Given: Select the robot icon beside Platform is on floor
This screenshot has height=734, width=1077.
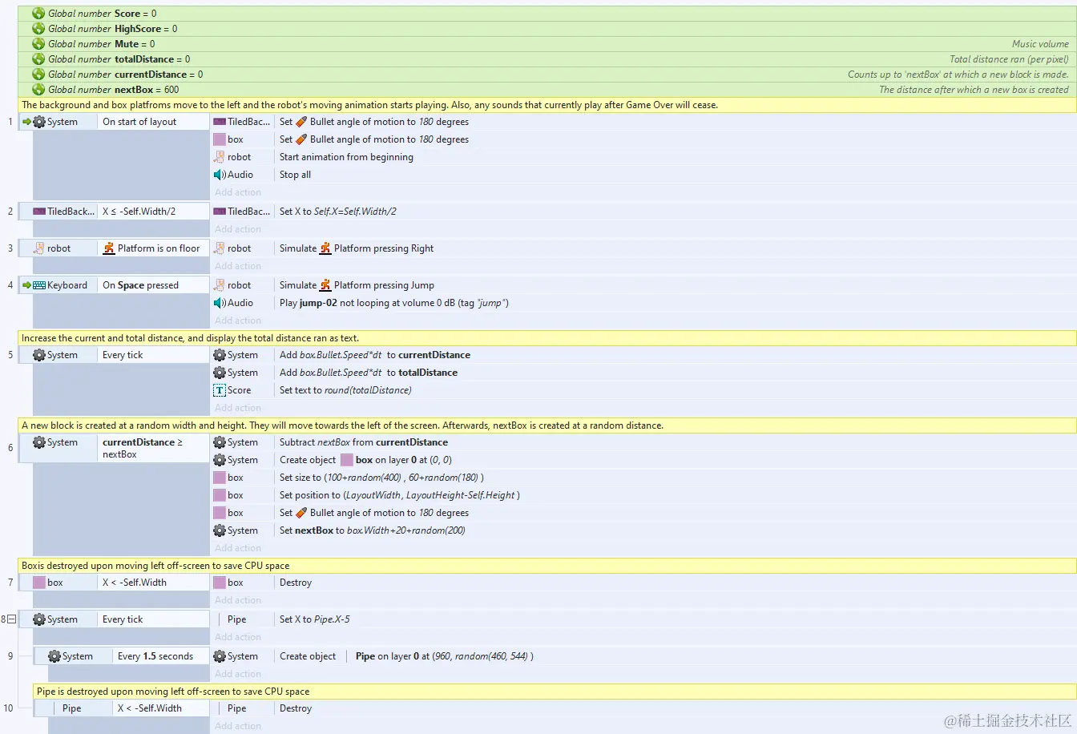Looking at the screenshot, I should click(x=39, y=248).
